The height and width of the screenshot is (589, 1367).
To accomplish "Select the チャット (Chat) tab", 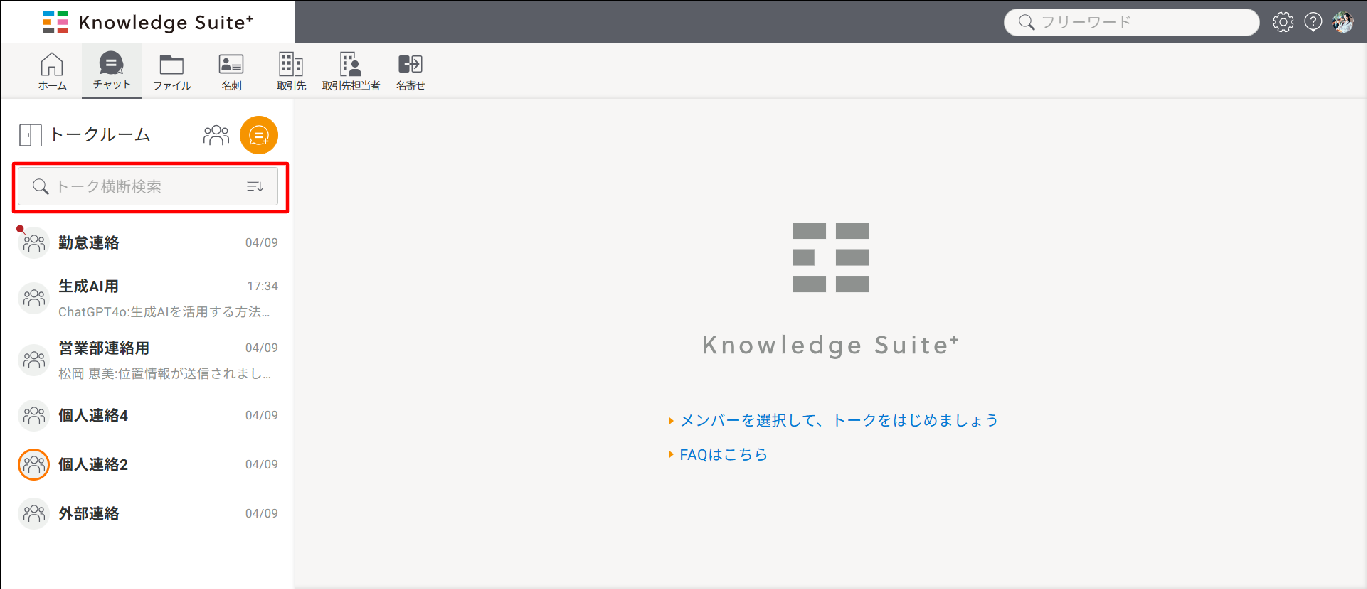I will [111, 70].
